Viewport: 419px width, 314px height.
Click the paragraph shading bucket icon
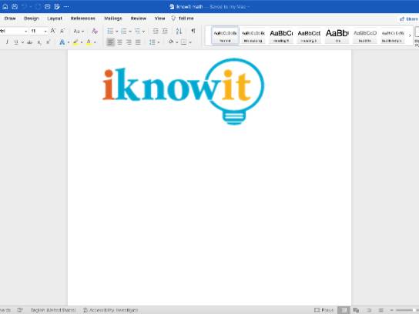click(171, 42)
